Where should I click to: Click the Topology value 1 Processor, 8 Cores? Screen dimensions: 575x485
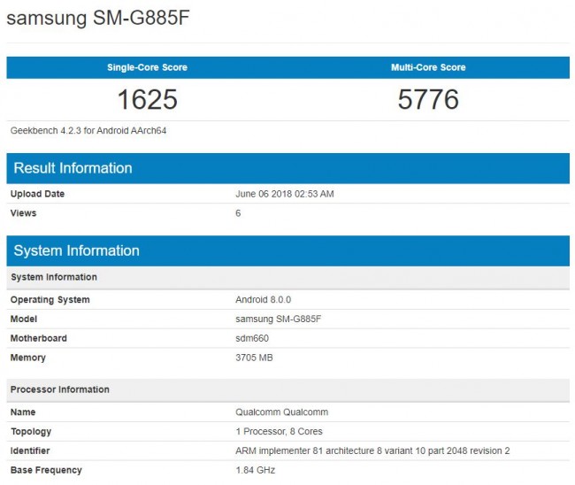point(279,432)
